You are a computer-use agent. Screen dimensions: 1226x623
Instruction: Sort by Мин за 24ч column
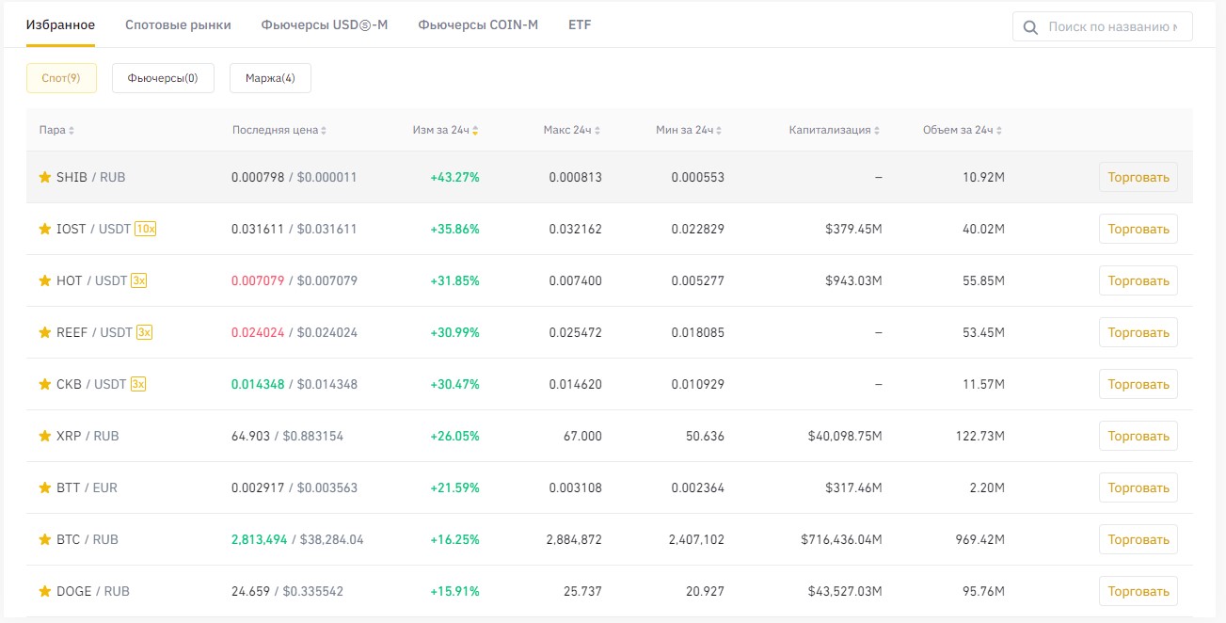click(x=690, y=130)
